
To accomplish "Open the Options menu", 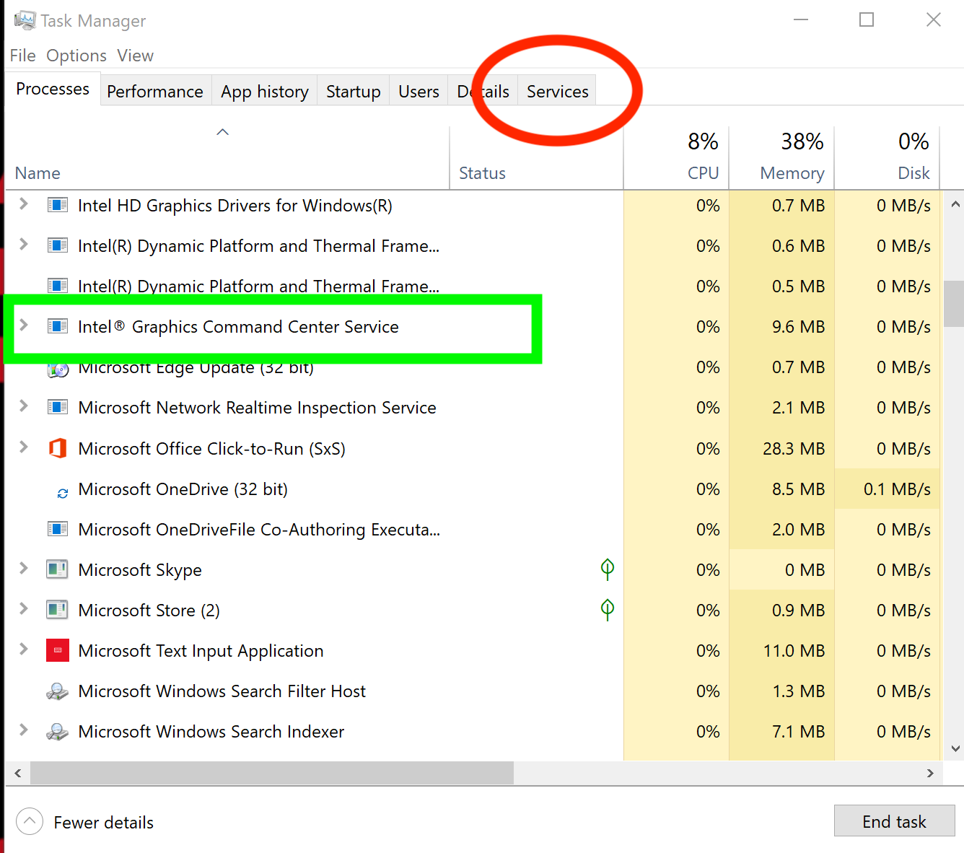I will (x=76, y=56).
